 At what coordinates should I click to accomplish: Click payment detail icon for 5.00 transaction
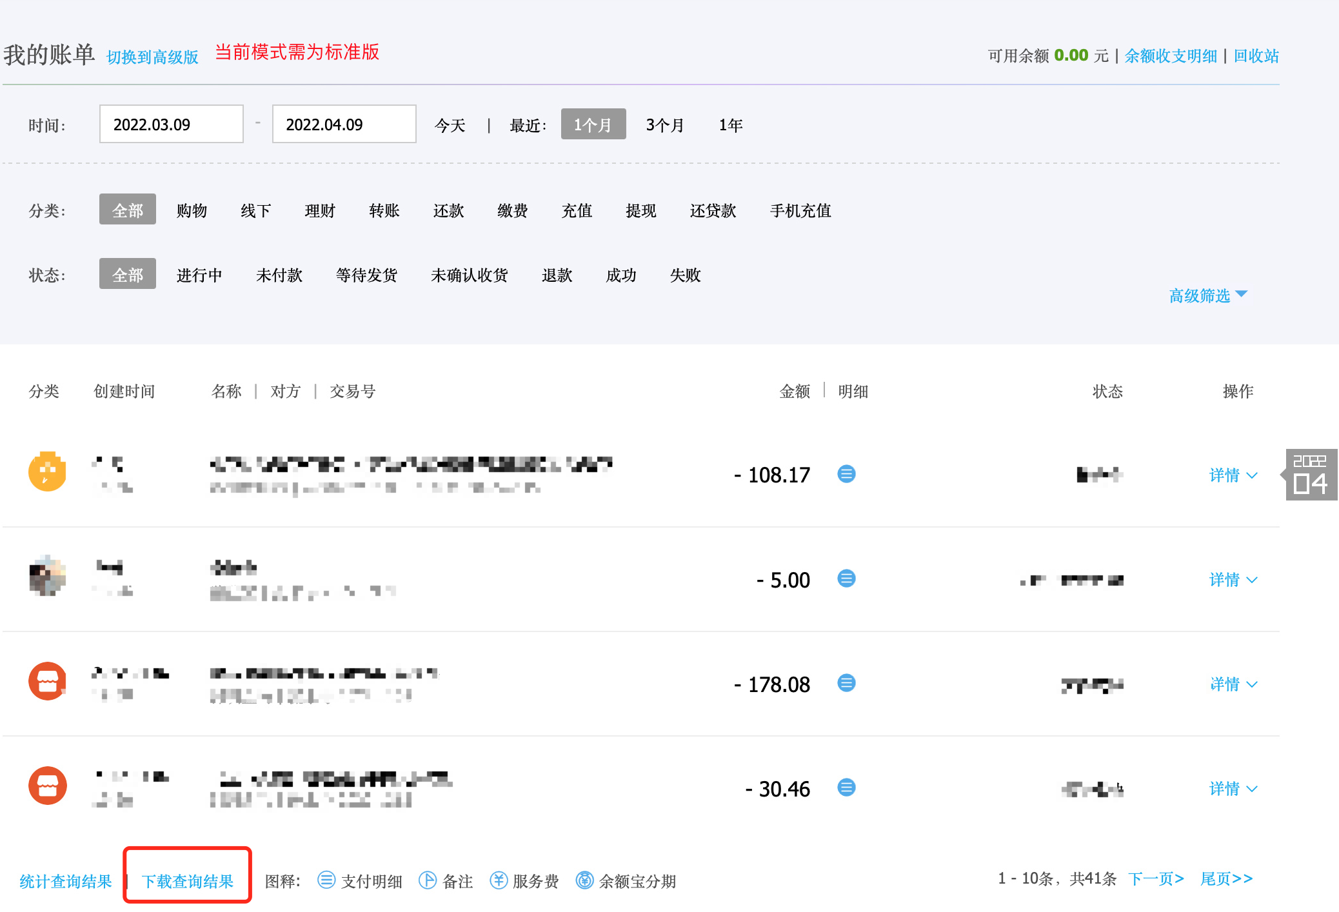846,579
